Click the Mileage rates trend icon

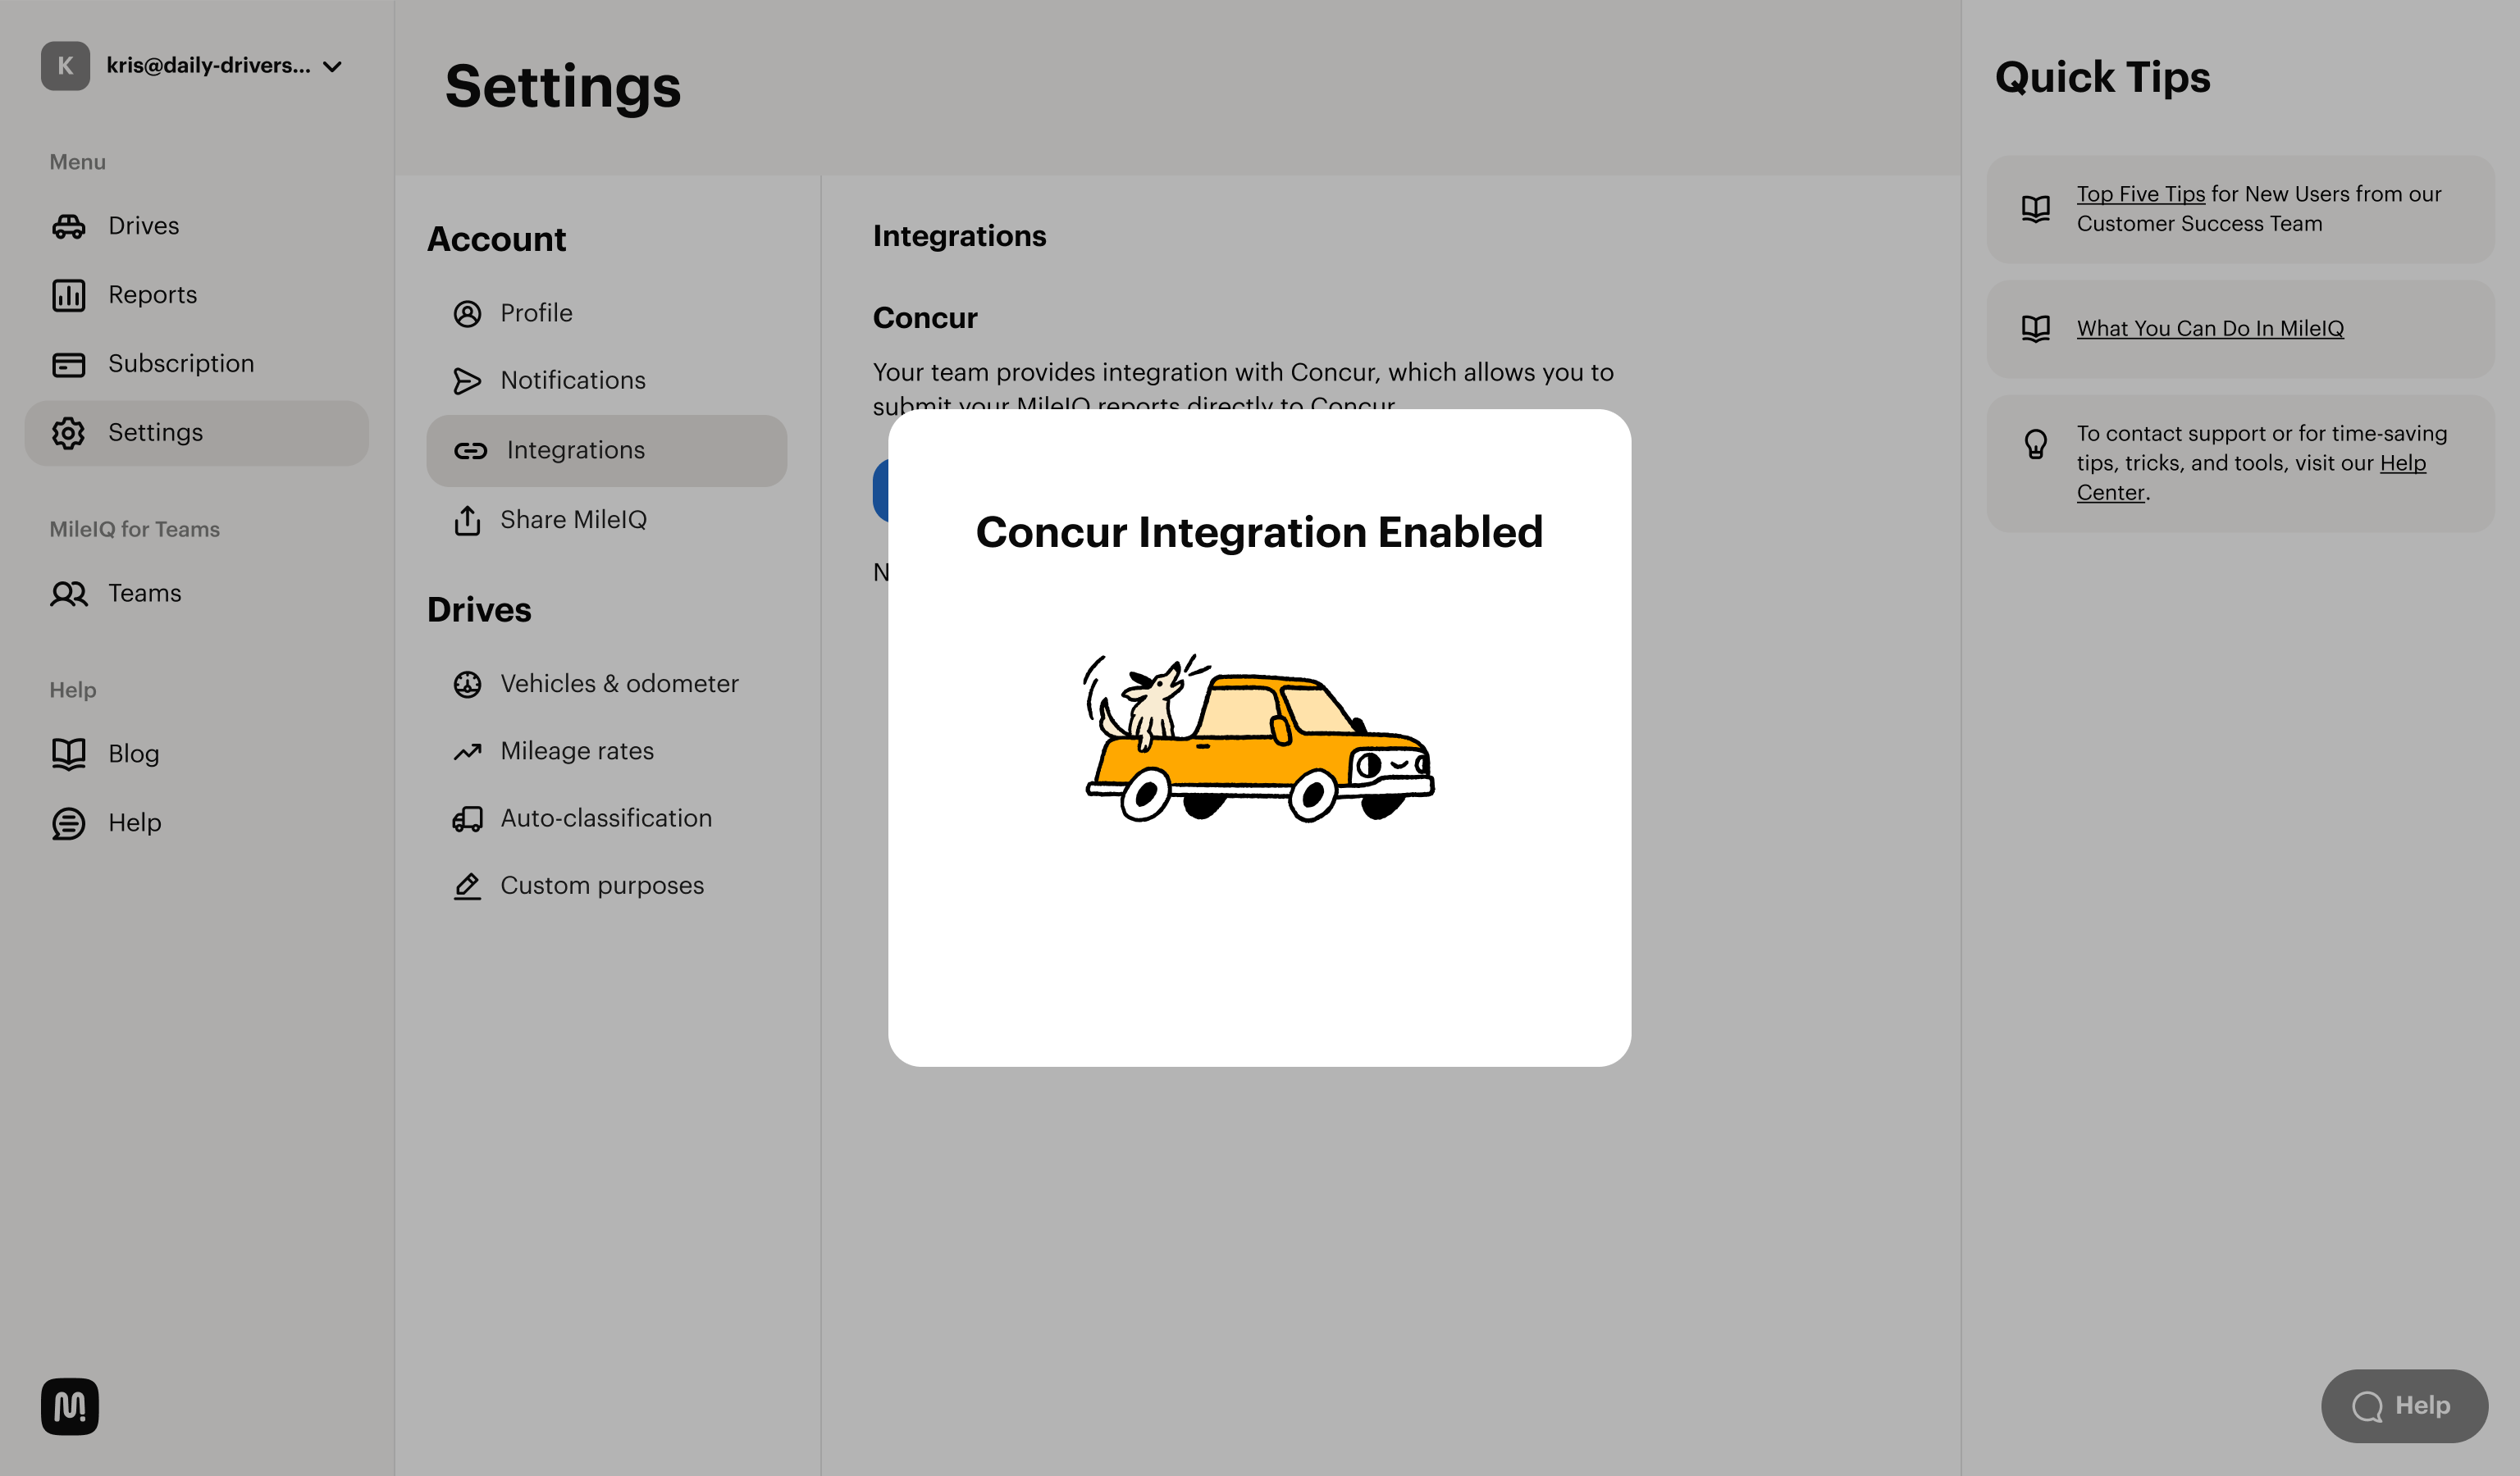point(467,751)
